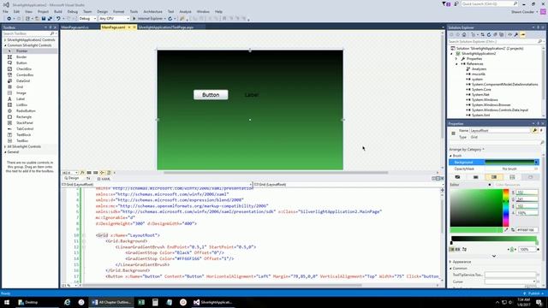Click the Search Toolbox input field
Screen dimensions: 548x308
29,33
